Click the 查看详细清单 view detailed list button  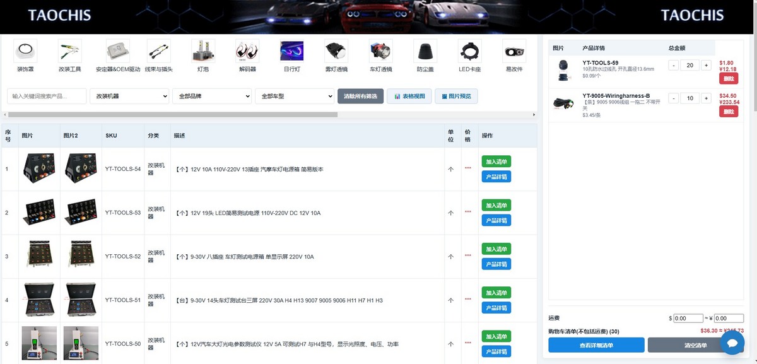tap(596, 345)
